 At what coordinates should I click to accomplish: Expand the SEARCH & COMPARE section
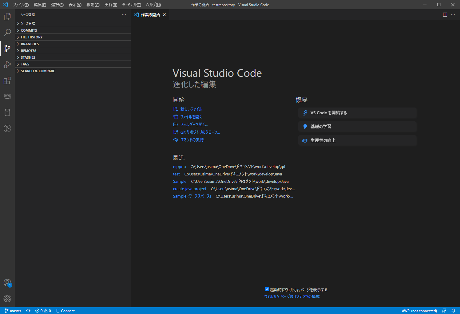[73, 71]
